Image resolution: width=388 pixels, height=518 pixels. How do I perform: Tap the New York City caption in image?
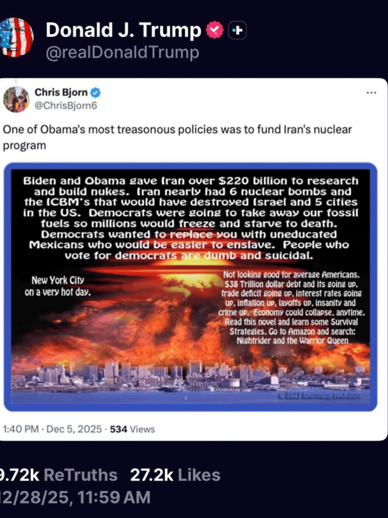[58, 286]
